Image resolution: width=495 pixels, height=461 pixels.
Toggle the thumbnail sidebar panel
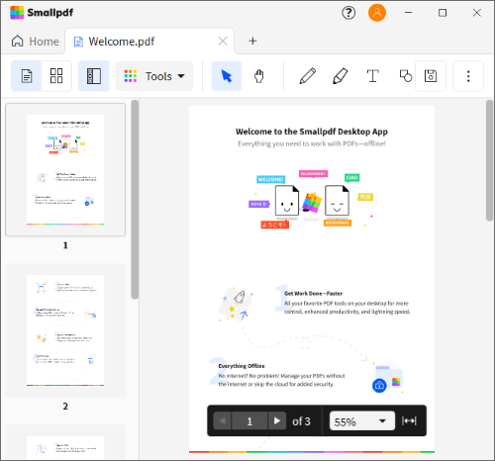coord(94,76)
